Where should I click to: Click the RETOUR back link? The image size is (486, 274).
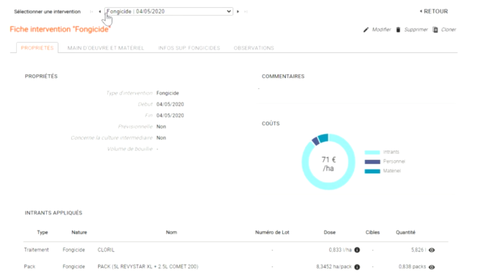[x=434, y=11]
